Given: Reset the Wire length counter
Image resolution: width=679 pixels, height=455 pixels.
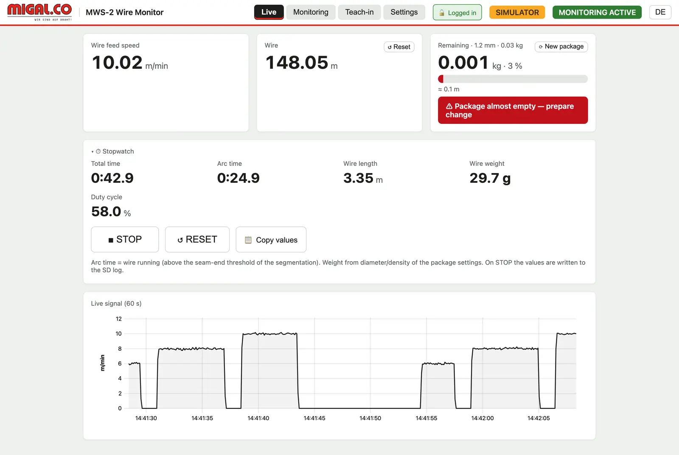Looking at the screenshot, I should pos(399,47).
